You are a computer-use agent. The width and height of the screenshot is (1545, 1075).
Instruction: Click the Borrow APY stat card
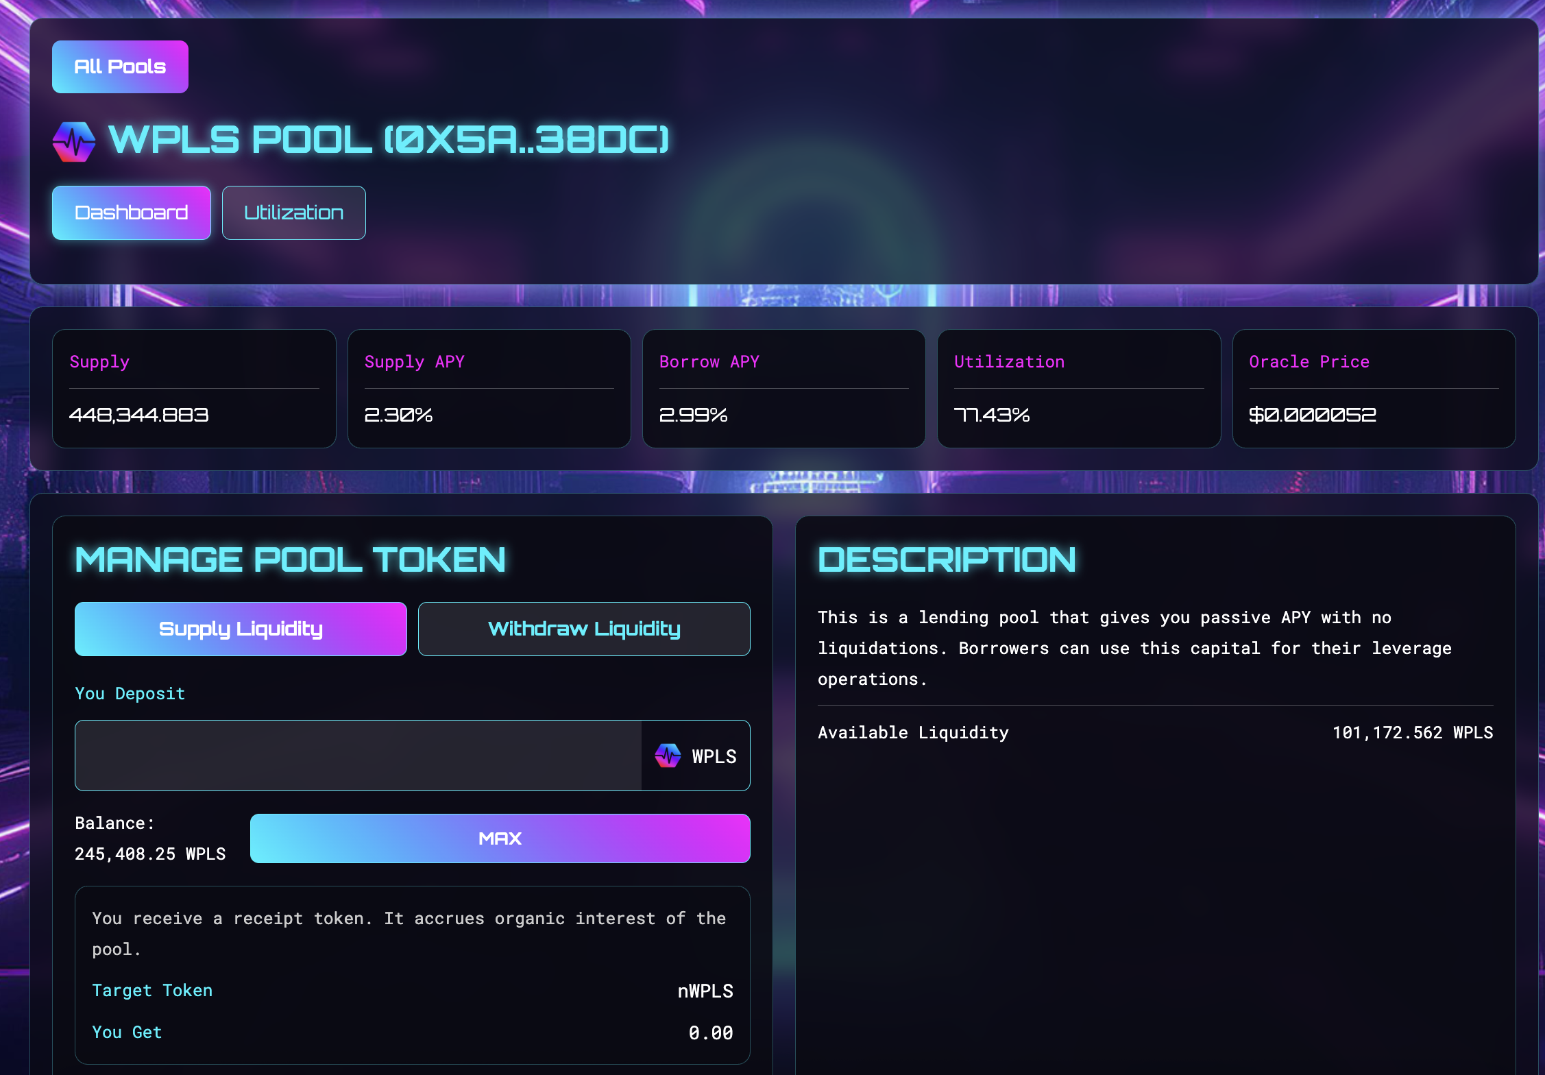(x=783, y=389)
